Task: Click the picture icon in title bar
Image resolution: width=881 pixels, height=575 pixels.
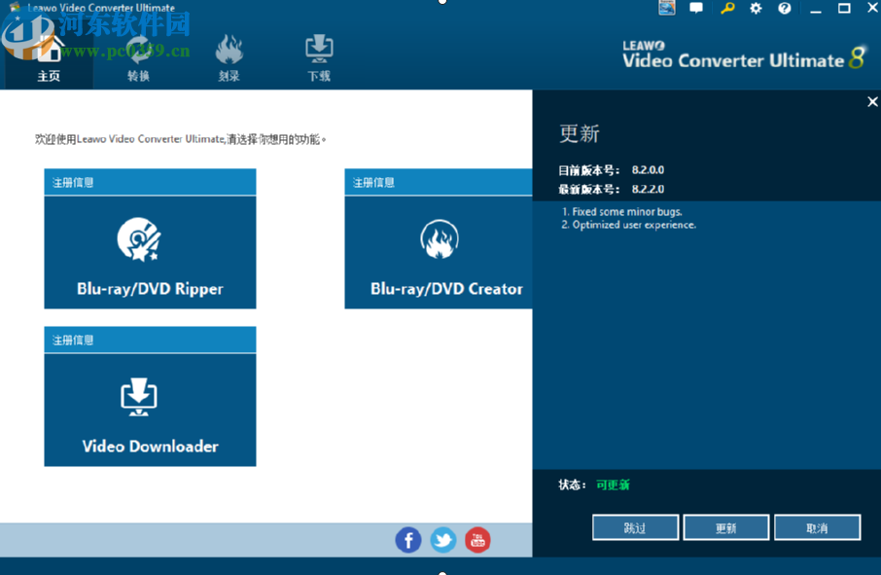Action: click(666, 8)
